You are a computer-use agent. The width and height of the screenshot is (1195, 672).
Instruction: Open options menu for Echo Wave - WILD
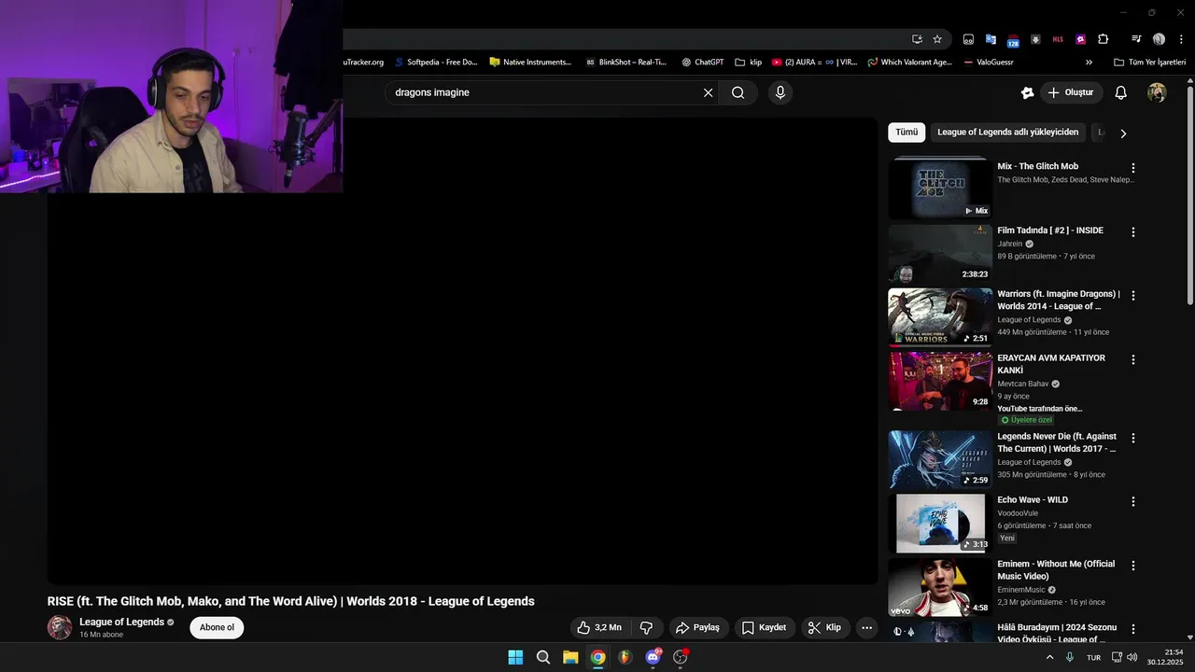click(x=1133, y=501)
